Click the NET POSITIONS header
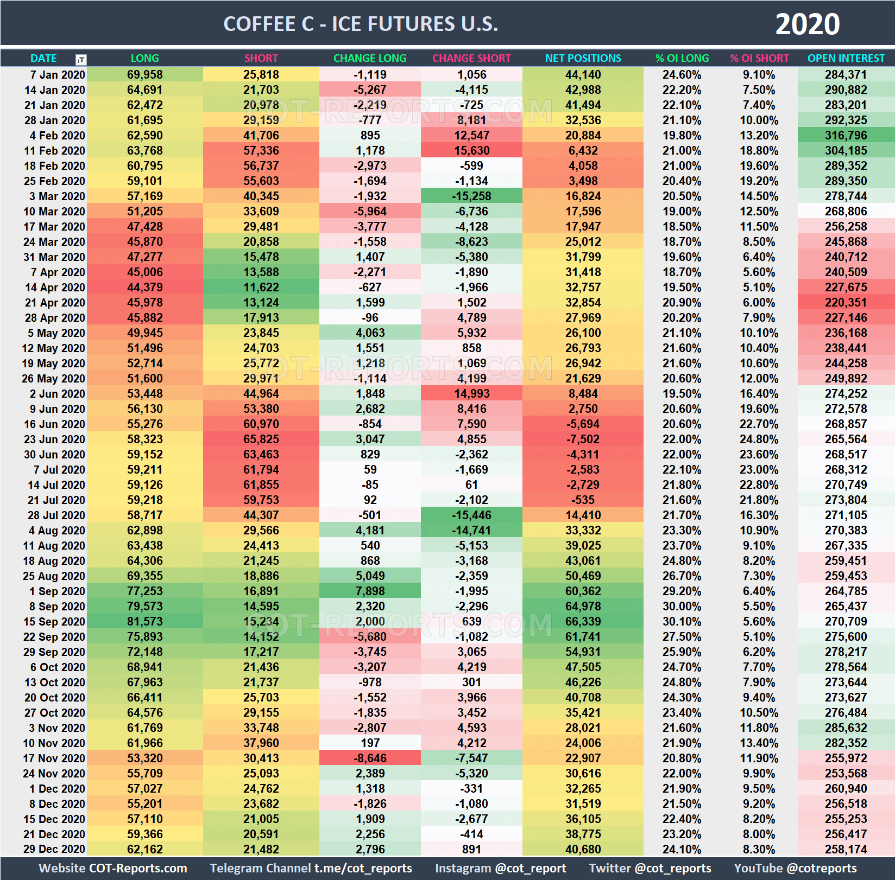Viewport: 895px width, 880px height. tap(582, 58)
